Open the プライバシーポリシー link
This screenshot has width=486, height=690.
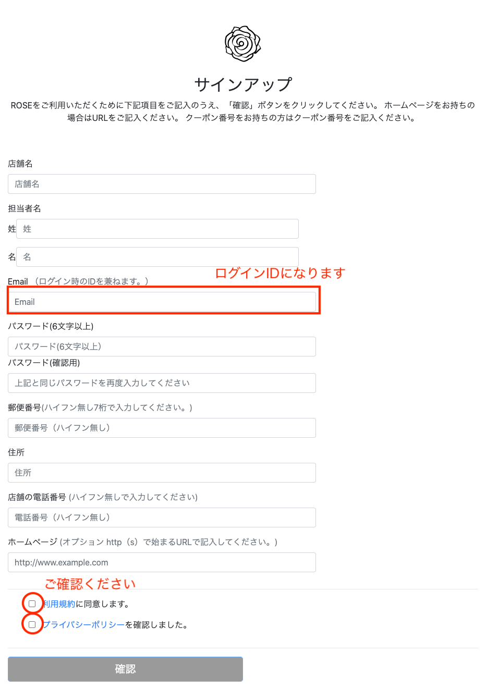(83, 624)
